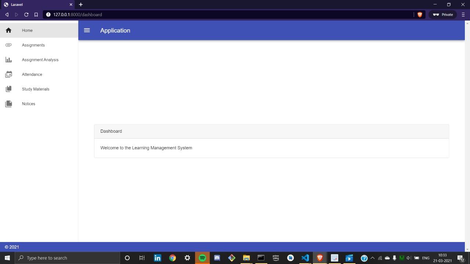Open volume control in system tray
The image size is (470, 264).
[409, 258]
